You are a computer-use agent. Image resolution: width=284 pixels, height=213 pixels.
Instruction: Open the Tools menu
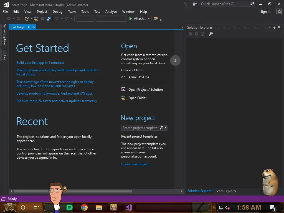pos(85,12)
